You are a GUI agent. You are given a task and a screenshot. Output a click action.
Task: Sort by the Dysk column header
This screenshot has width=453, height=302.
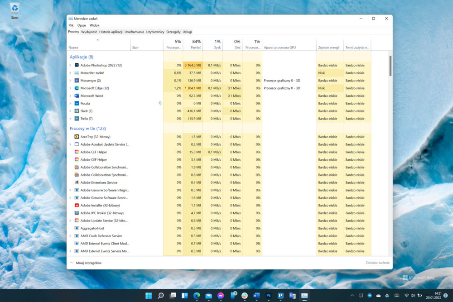point(213,44)
